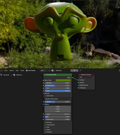This screenshot has width=120, height=135.
Task: Open the All target dropdown in Material Output
Action: point(87,77)
